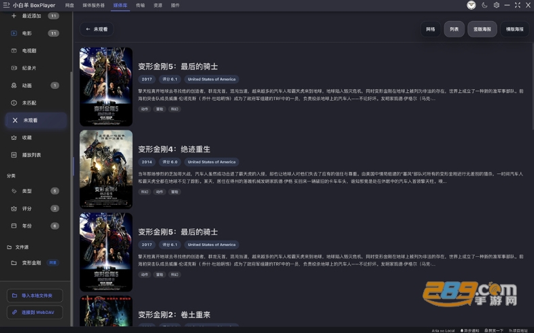Open the 最近添加 category text
534x333 pixels.
[32, 16]
